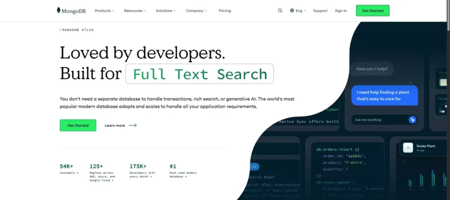450x200 pixels.
Task: Click the Full Text Search animated label
Action: click(x=200, y=74)
